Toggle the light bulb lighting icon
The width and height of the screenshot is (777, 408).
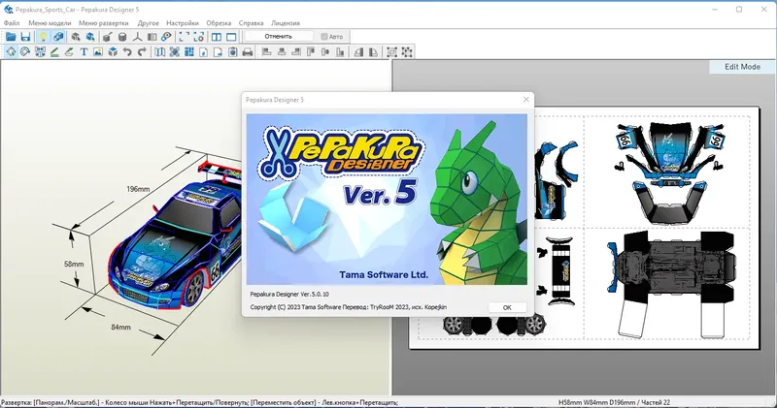tap(43, 37)
